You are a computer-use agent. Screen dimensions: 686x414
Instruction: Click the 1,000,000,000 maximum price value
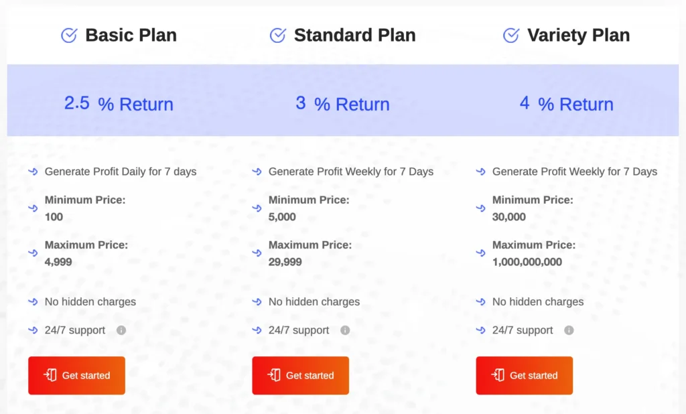click(x=527, y=262)
